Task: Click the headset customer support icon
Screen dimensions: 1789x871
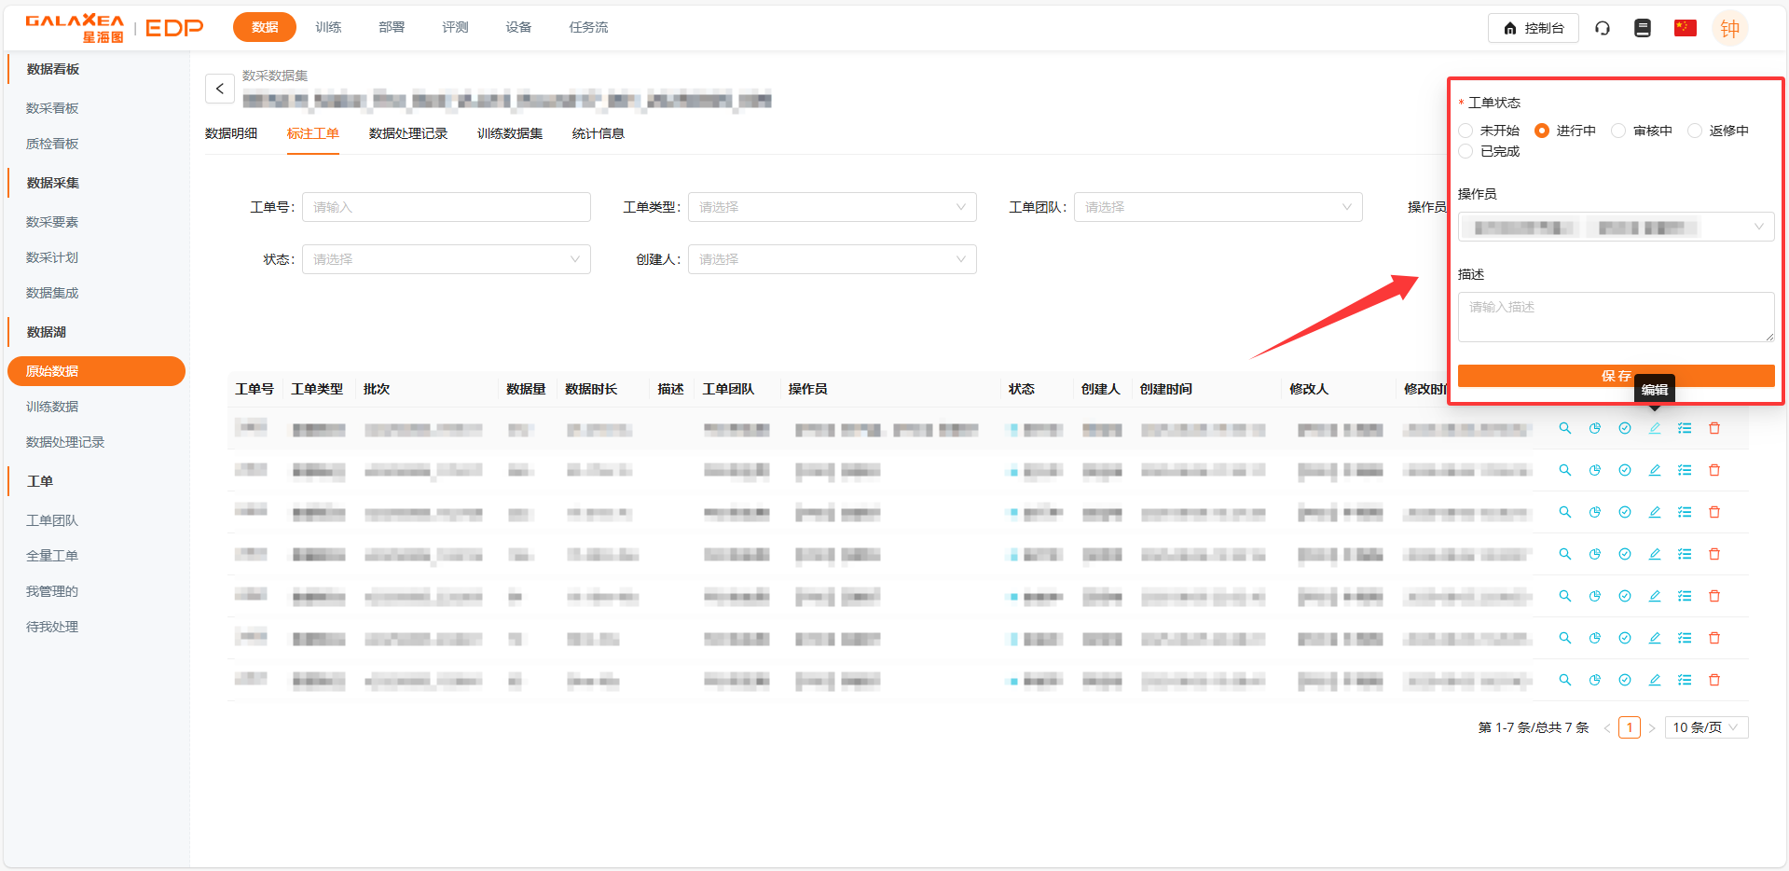Action: click(x=1603, y=28)
